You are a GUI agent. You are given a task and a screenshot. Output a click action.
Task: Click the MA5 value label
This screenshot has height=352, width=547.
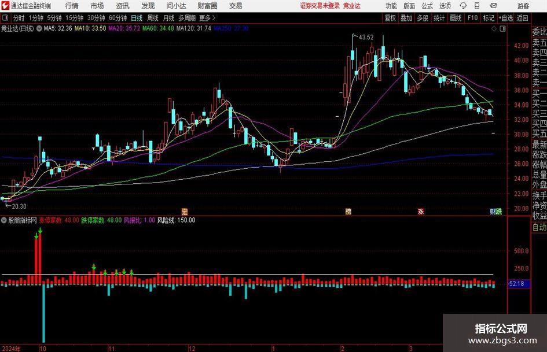(58, 28)
